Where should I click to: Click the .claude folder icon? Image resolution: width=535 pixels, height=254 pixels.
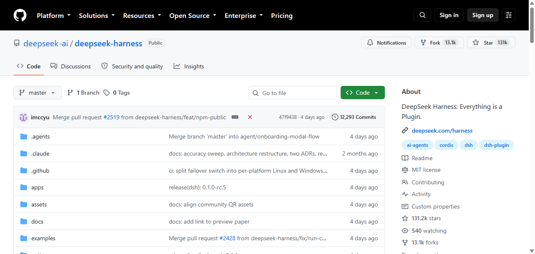click(x=24, y=154)
